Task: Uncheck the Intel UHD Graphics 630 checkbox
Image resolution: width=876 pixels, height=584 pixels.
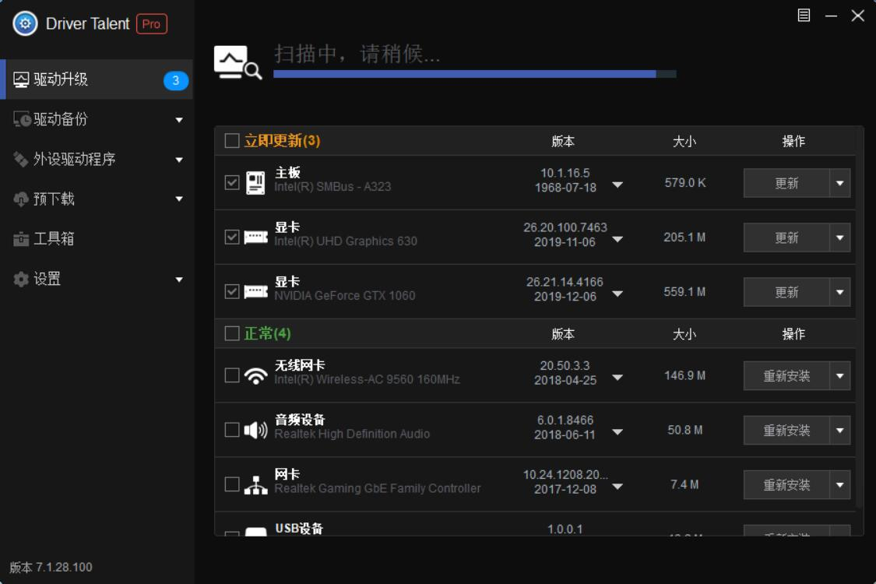Action: tap(232, 237)
